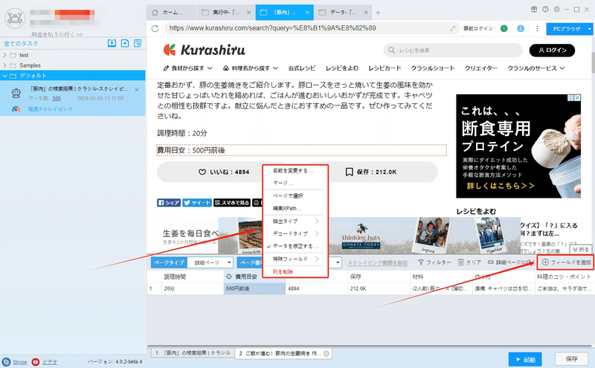Select 名前を変更する in the context menu
The width and height of the screenshot is (595, 368).
292,171
